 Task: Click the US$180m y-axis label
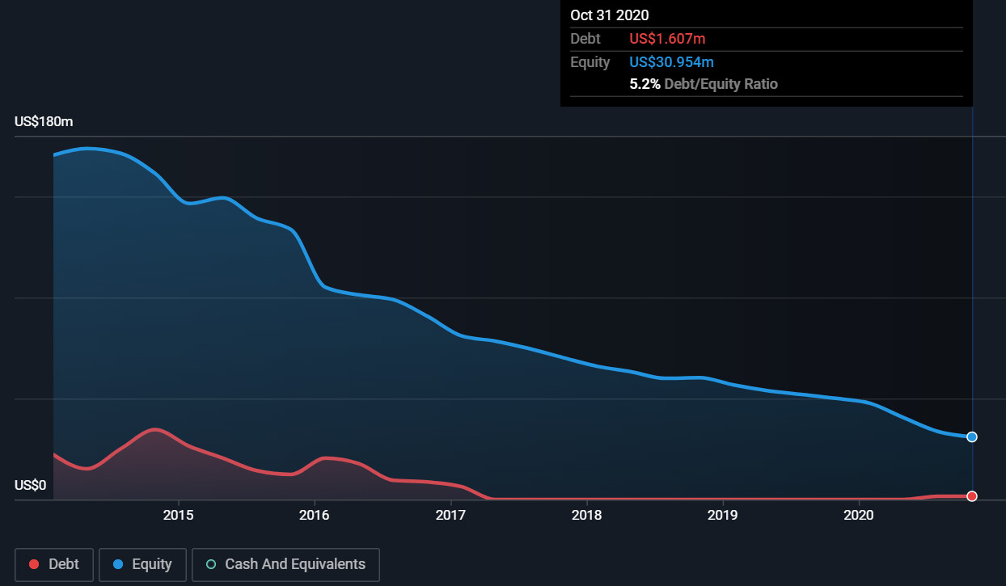[x=44, y=122]
